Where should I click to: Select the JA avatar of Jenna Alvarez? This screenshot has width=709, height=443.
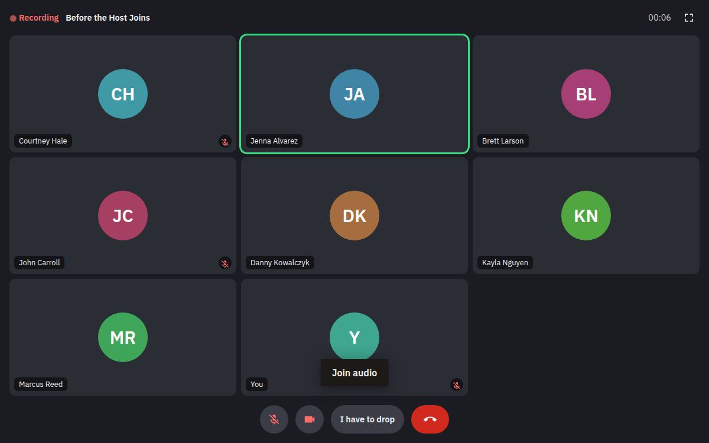[x=354, y=94]
